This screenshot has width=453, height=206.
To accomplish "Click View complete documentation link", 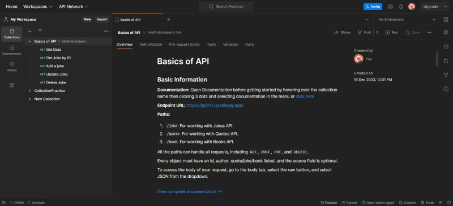I will pos(189,191).
